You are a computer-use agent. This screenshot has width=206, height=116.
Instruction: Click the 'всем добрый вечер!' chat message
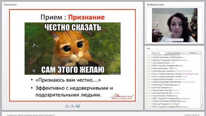click(173, 74)
